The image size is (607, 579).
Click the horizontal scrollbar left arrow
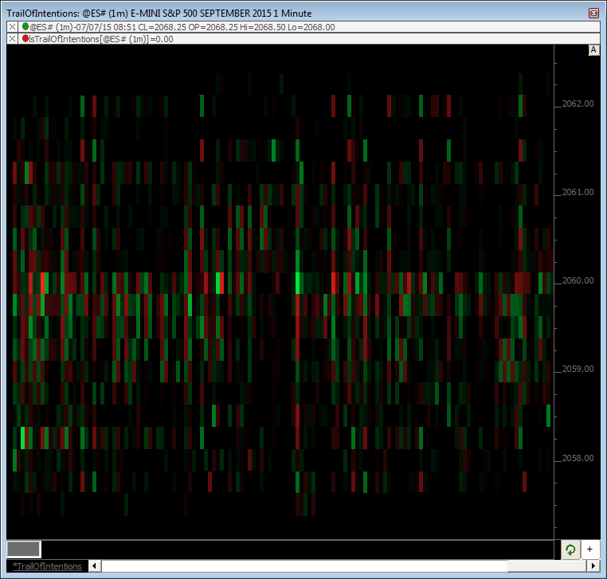coord(96,566)
